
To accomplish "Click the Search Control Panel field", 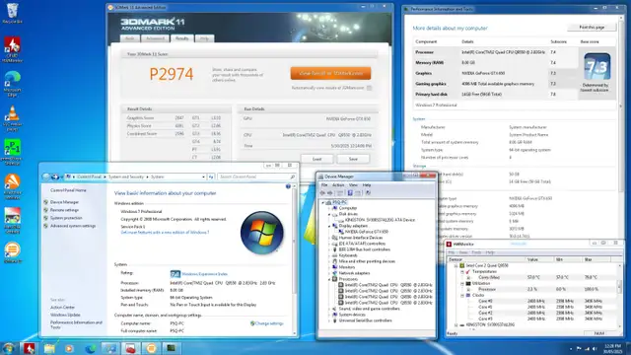I will click(x=256, y=177).
